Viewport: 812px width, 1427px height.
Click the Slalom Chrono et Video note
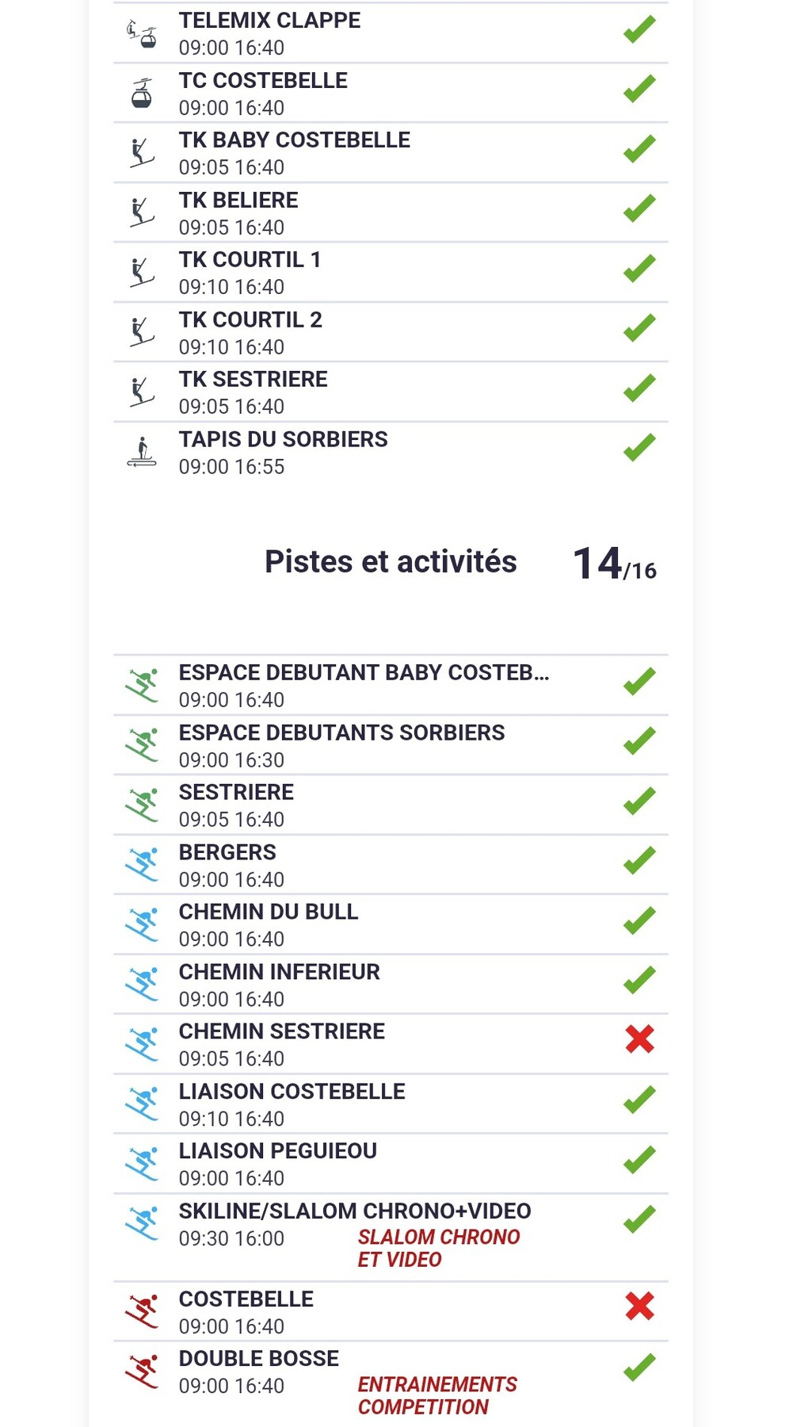[x=439, y=1248]
